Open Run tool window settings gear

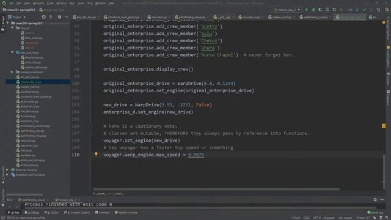click(375, 200)
